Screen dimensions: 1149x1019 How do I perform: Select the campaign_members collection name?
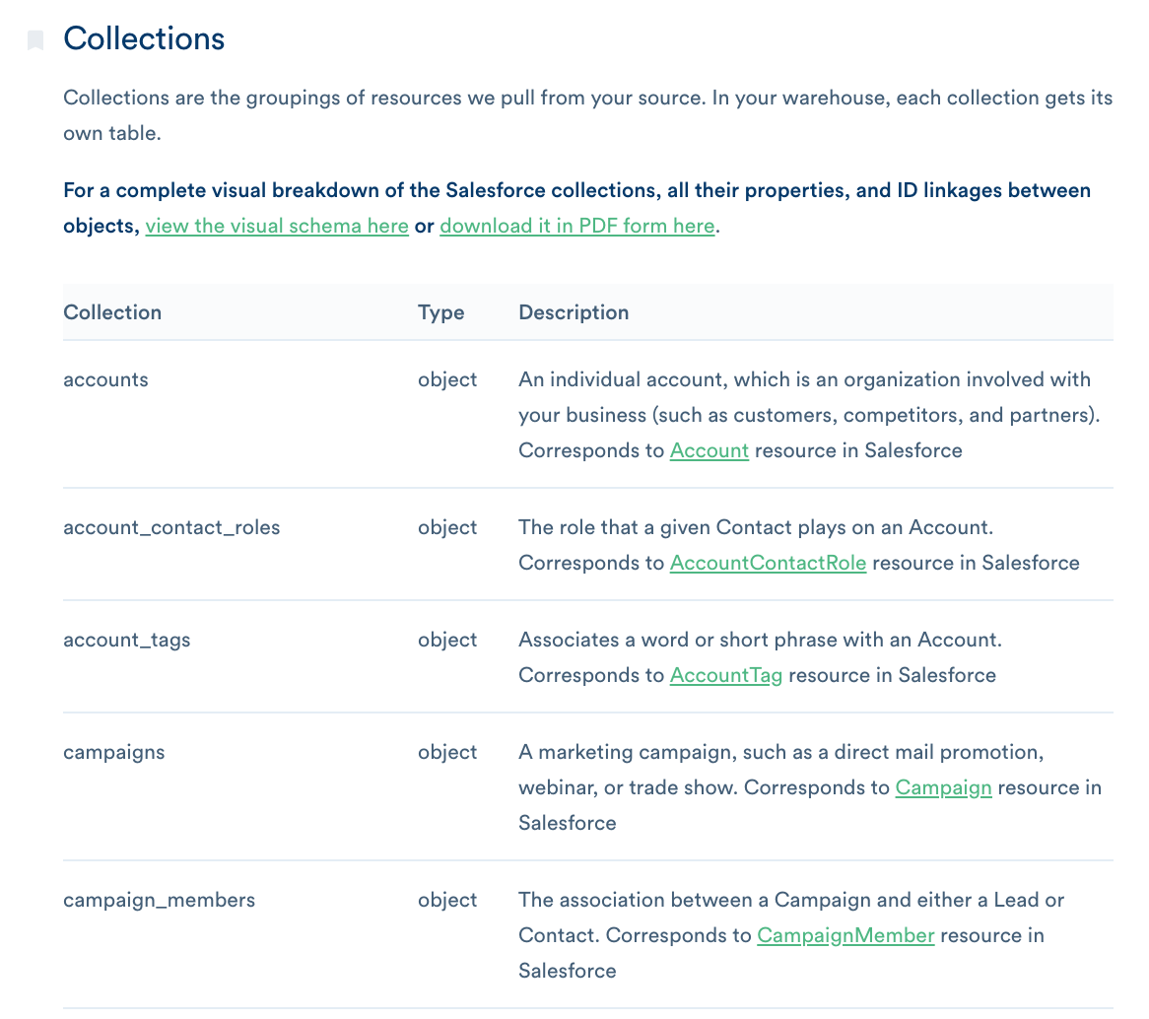coord(159,900)
